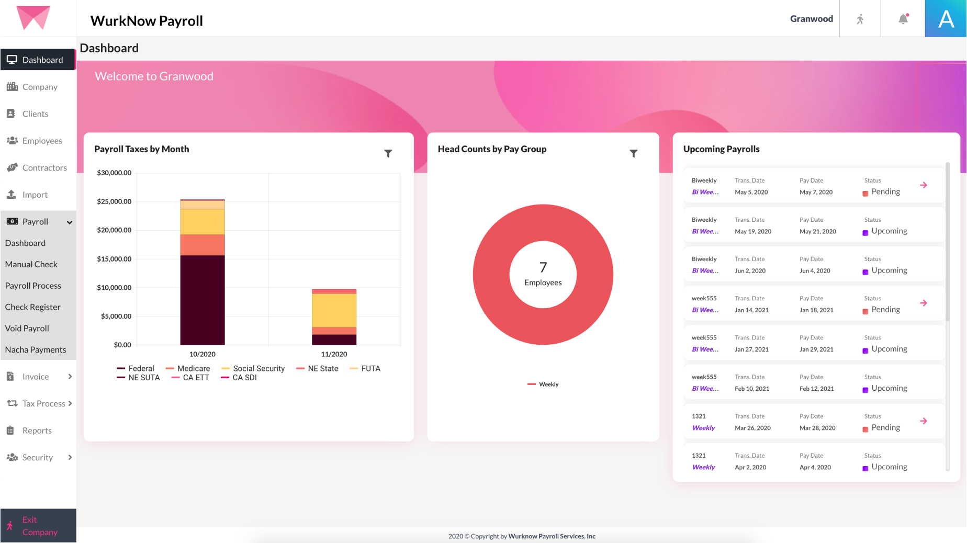Open the user avatar A menu
This screenshot has width=967, height=543.
pos(946,19)
